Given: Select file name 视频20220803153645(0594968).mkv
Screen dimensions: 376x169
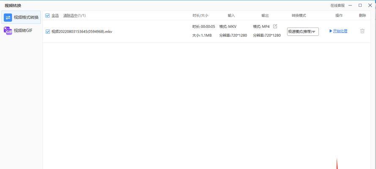Looking at the screenshot, I should click(82, 31).
